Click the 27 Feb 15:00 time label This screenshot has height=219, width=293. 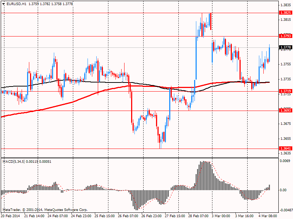pos(175,216)
